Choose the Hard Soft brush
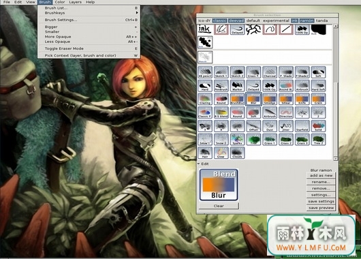361x259 pixels. click(318, 85)
